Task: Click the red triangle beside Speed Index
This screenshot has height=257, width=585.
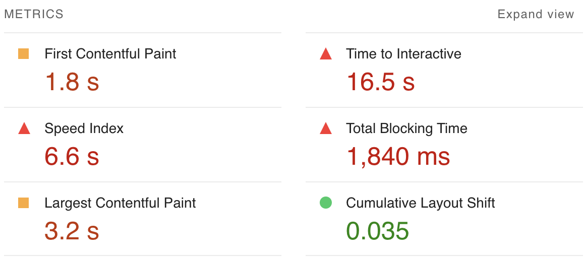Action: 24,128
